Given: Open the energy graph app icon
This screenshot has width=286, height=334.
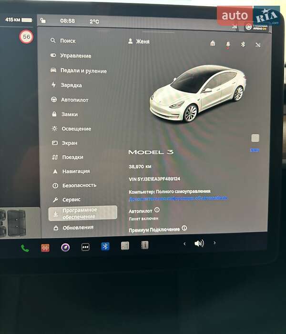Looking at the screenshot, I should (x=125, y=245).
